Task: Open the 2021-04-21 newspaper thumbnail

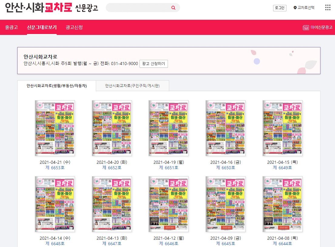Action: point(55,128)
